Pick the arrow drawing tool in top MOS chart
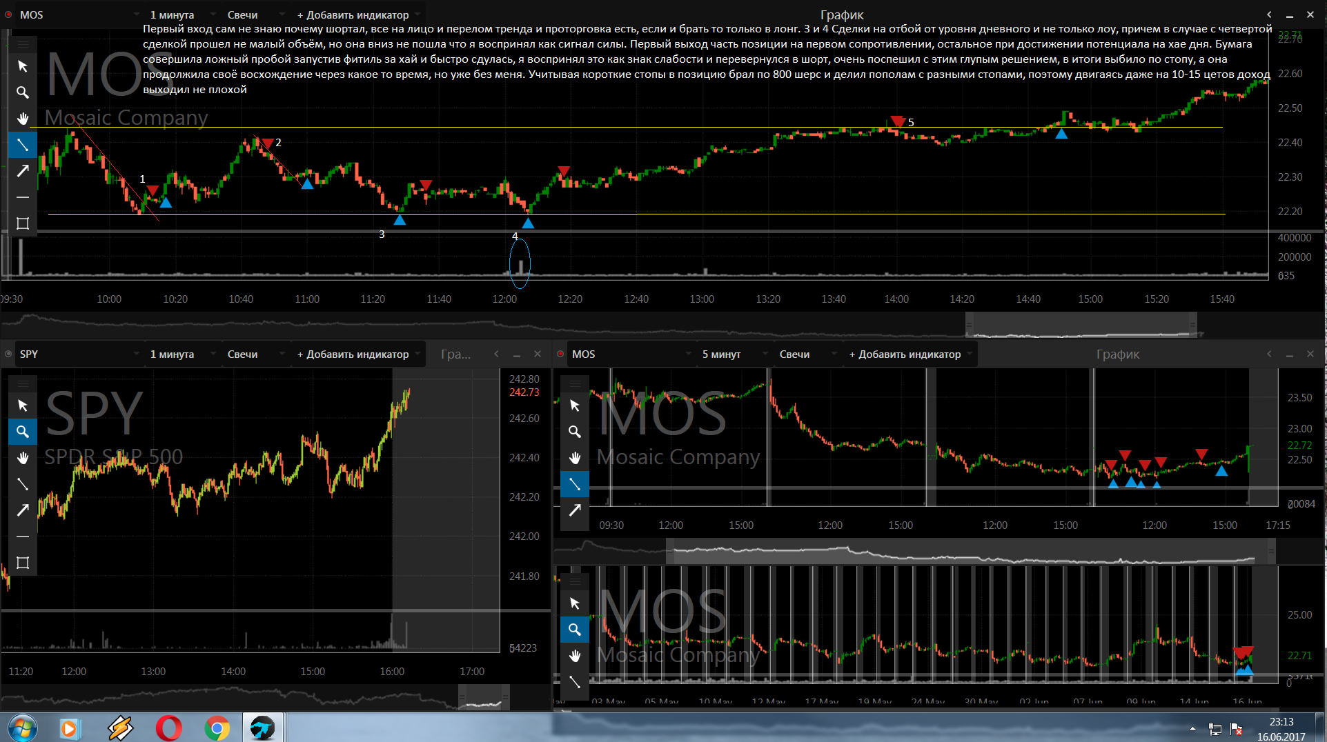 (x=22, y=171)
